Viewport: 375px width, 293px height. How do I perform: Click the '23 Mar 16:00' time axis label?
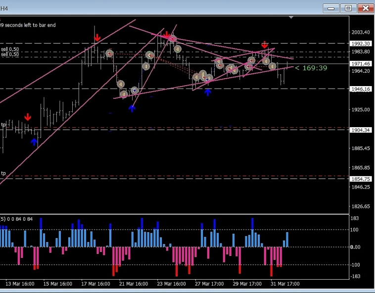[172, 284]
